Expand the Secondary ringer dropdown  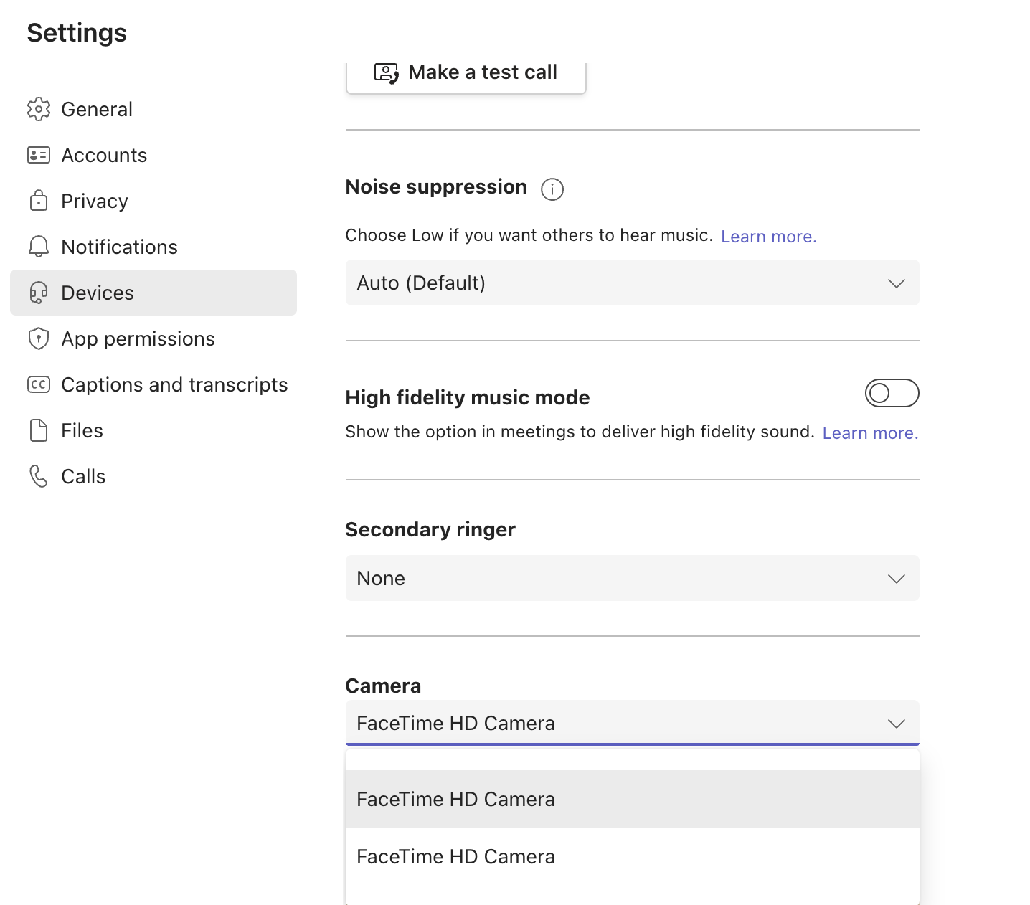[632, 579]
